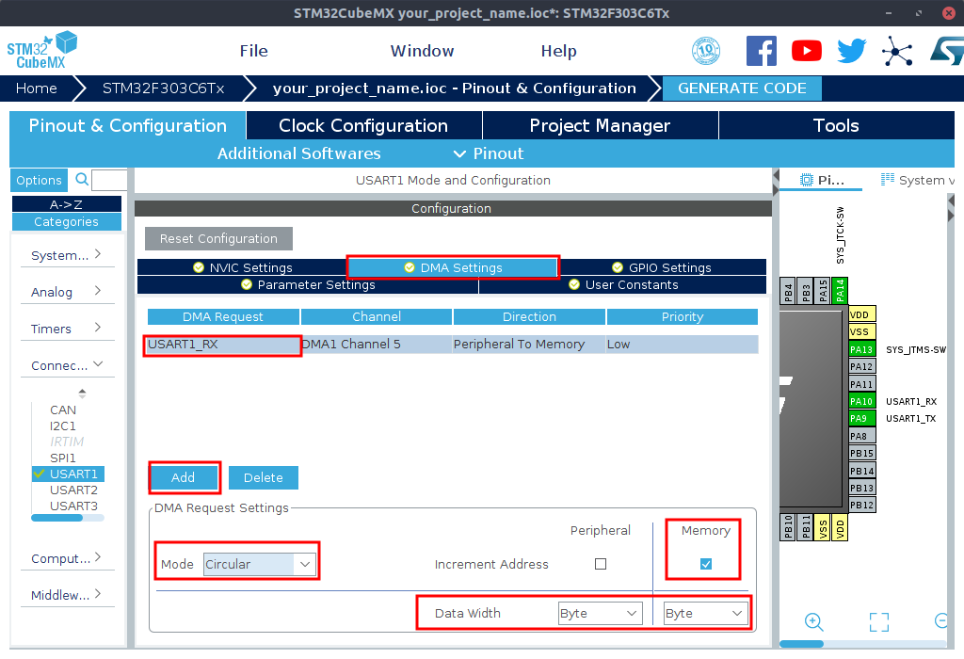Click Reset Configuration button

point(218,238)
